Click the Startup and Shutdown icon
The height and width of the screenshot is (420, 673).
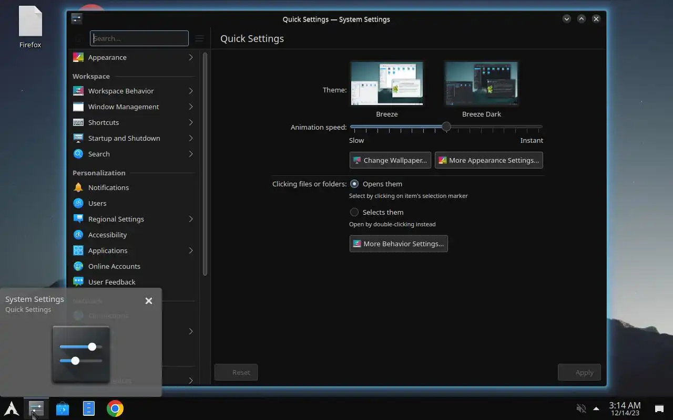(78, 138)
